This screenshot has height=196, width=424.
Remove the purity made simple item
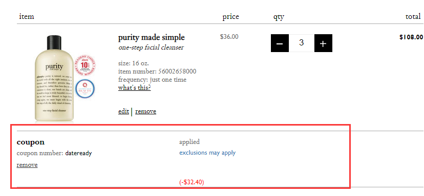[146, 111]
